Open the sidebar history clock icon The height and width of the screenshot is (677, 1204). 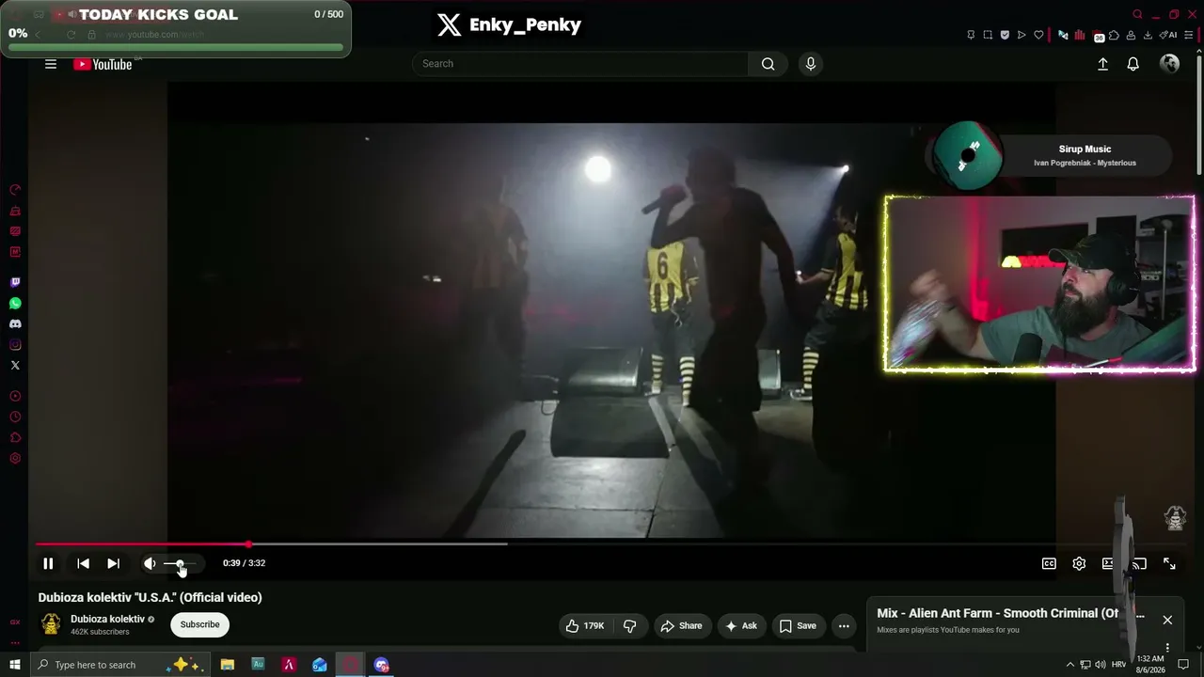pyautogui.click(x=15, y=417)
